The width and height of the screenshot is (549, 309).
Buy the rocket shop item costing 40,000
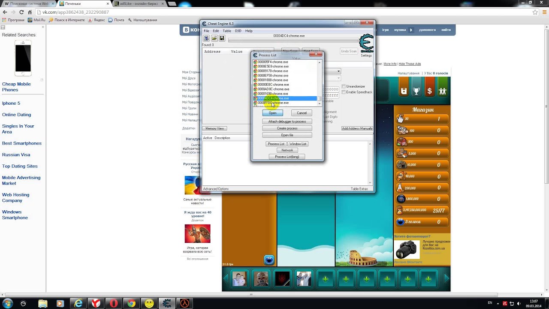coord(422,176)
